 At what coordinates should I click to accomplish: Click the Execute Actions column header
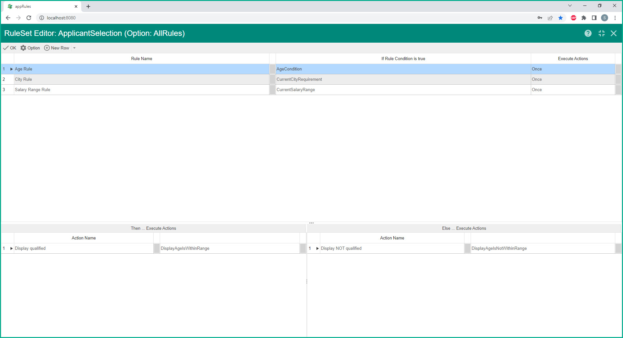[573, 59]
